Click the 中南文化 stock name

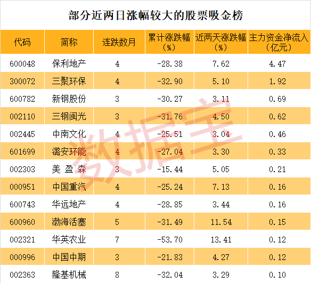[x=69, y=134]
